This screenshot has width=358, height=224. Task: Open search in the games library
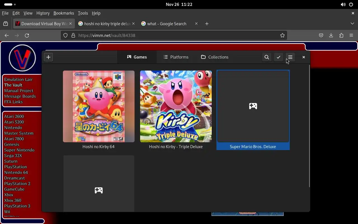pos(267,57)
